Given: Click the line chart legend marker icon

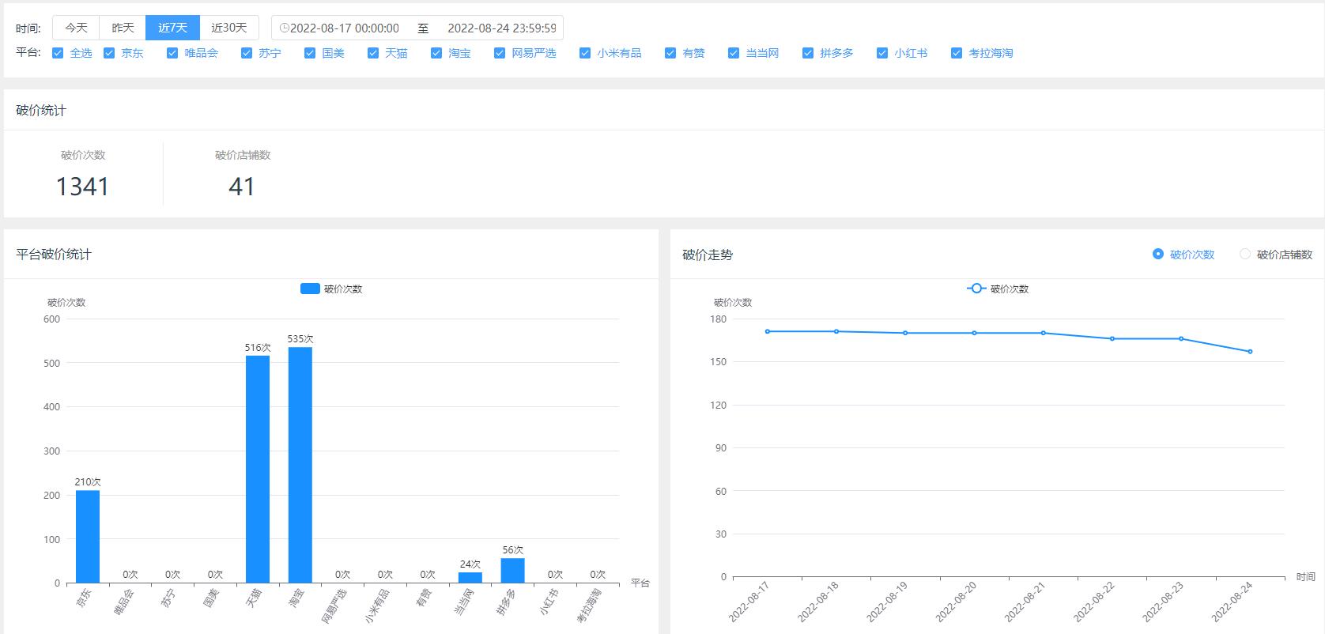Looking at the screenshot, I should [x=976, y=289].
